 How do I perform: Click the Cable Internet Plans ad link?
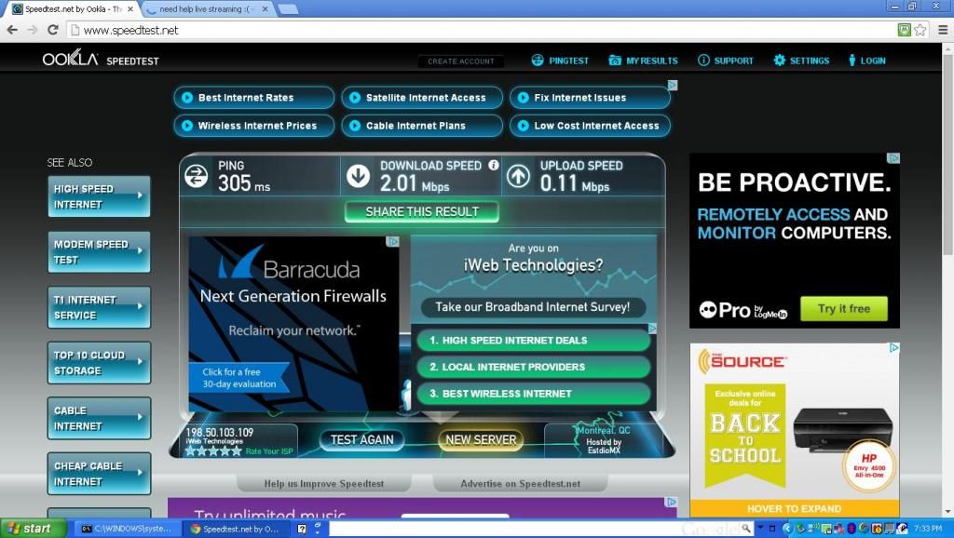tap(422, 126)
